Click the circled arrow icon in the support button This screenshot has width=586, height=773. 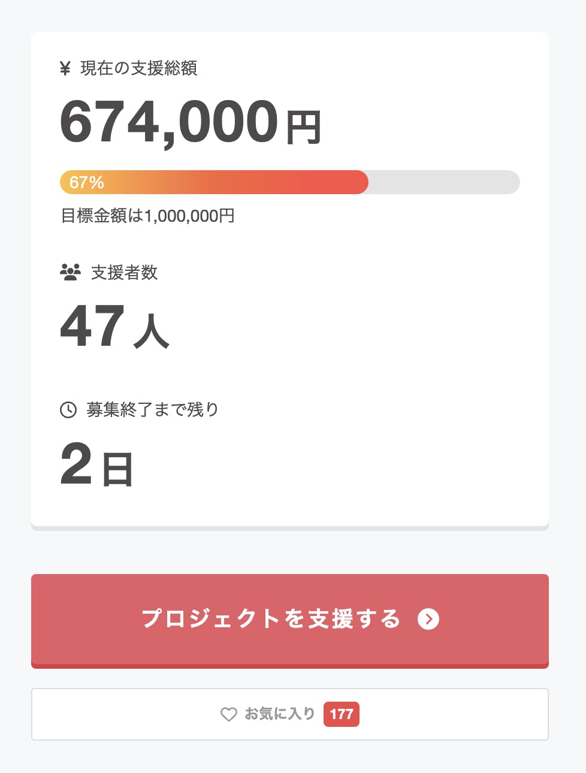(428, 619)
